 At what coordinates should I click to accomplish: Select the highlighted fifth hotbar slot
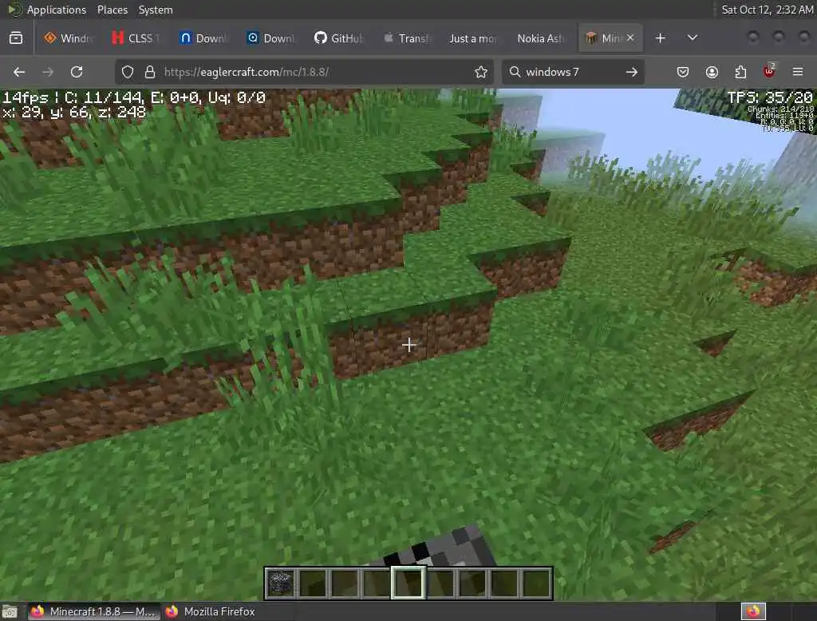click(x=408, y=583)
